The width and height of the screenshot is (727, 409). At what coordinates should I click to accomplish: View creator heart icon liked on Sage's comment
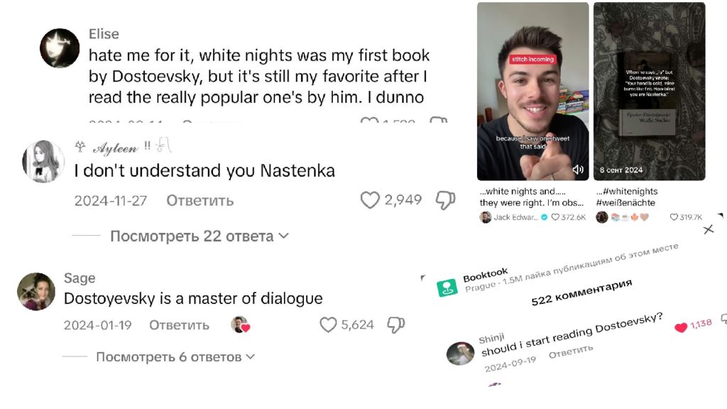coord(241,325)
